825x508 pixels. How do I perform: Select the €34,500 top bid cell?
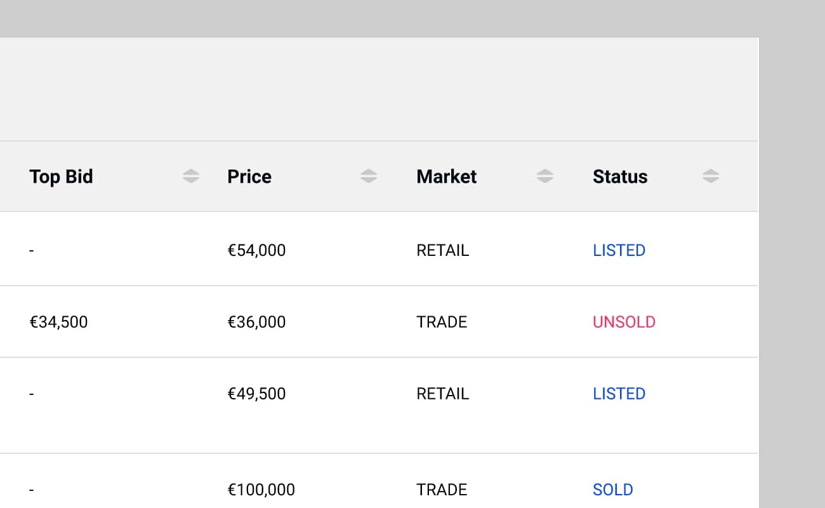(58, 322)
